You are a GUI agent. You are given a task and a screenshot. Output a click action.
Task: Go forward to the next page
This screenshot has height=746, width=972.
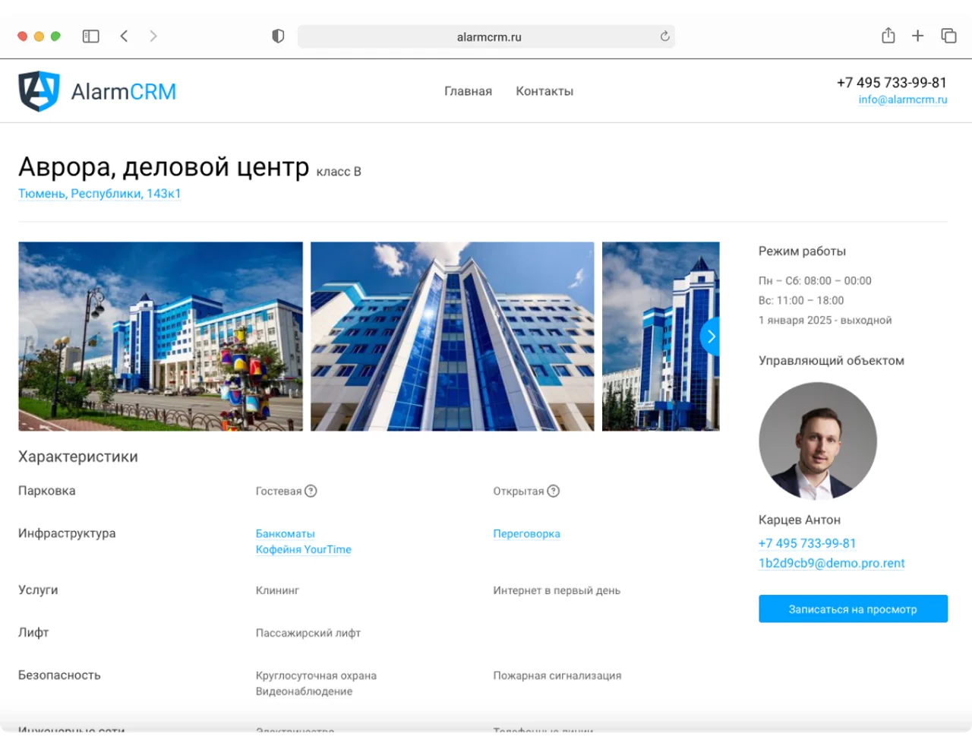(153, 36)
